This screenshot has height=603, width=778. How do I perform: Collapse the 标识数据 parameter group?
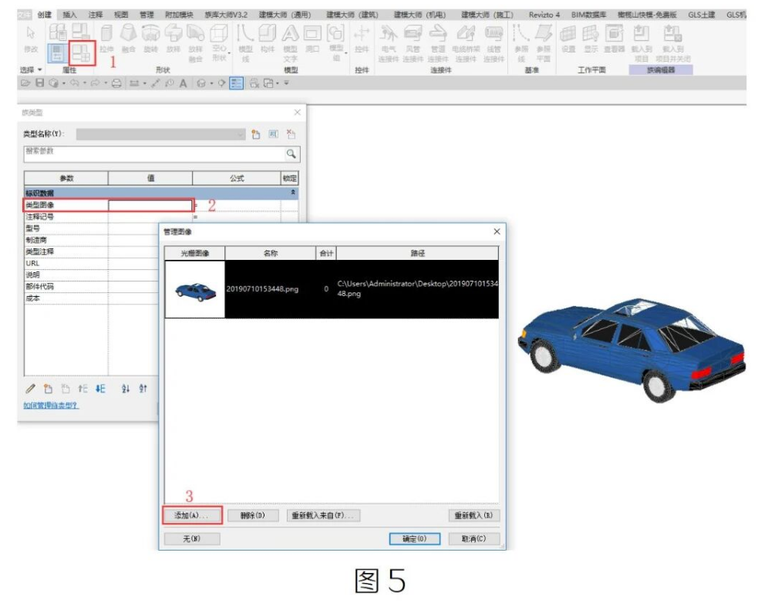[x=293, y=193]
